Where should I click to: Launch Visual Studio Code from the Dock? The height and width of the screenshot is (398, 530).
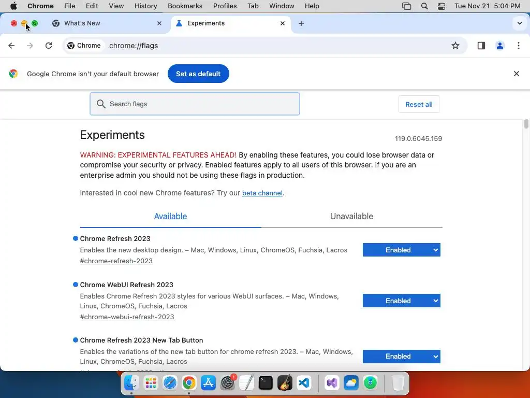[304, 383]
